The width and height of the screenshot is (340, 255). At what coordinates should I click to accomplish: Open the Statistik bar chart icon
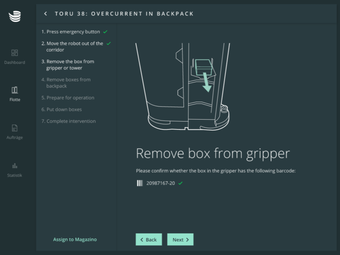(x=15, y=166)
